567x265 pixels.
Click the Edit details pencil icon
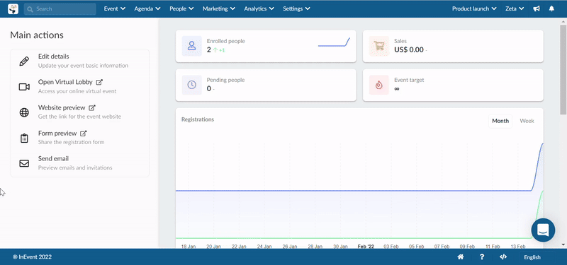click(x=24, y=61)
